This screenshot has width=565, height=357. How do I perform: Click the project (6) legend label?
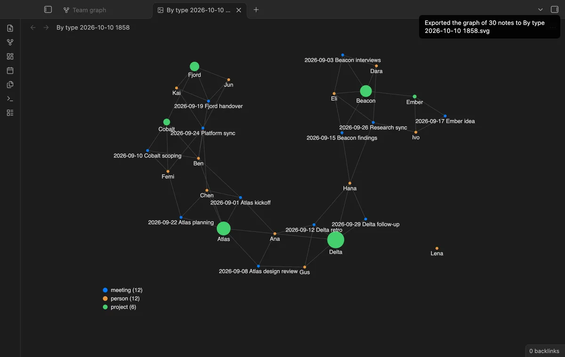point(123,307)
